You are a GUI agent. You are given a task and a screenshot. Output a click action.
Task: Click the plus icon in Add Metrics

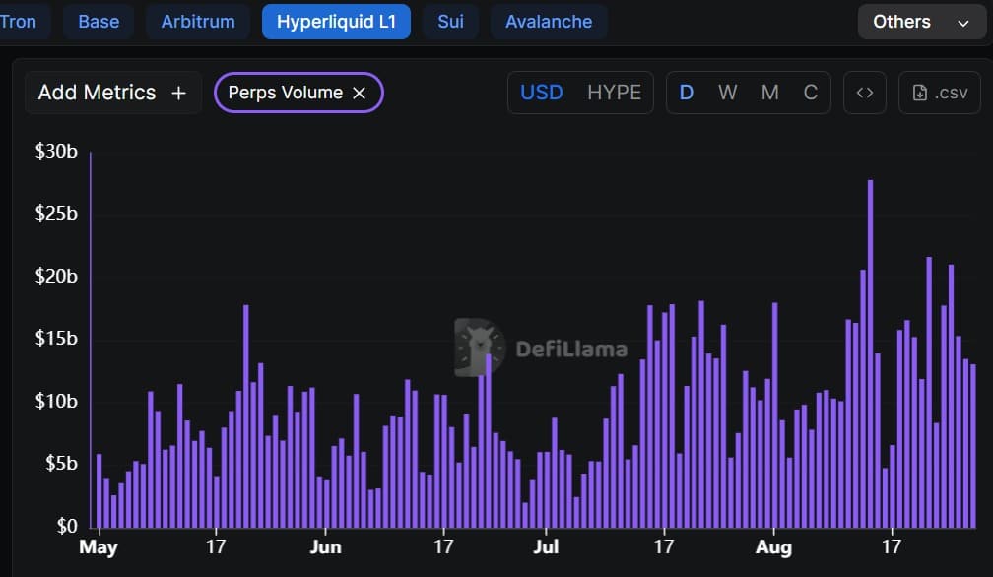[x=178, y=93]
